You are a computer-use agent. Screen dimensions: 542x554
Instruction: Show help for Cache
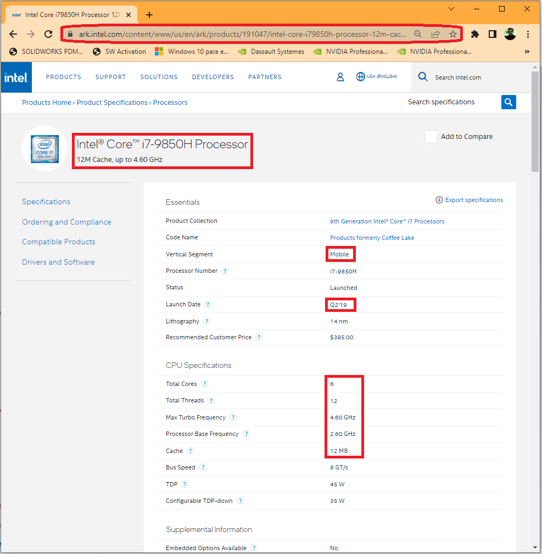tap(190, 451)
